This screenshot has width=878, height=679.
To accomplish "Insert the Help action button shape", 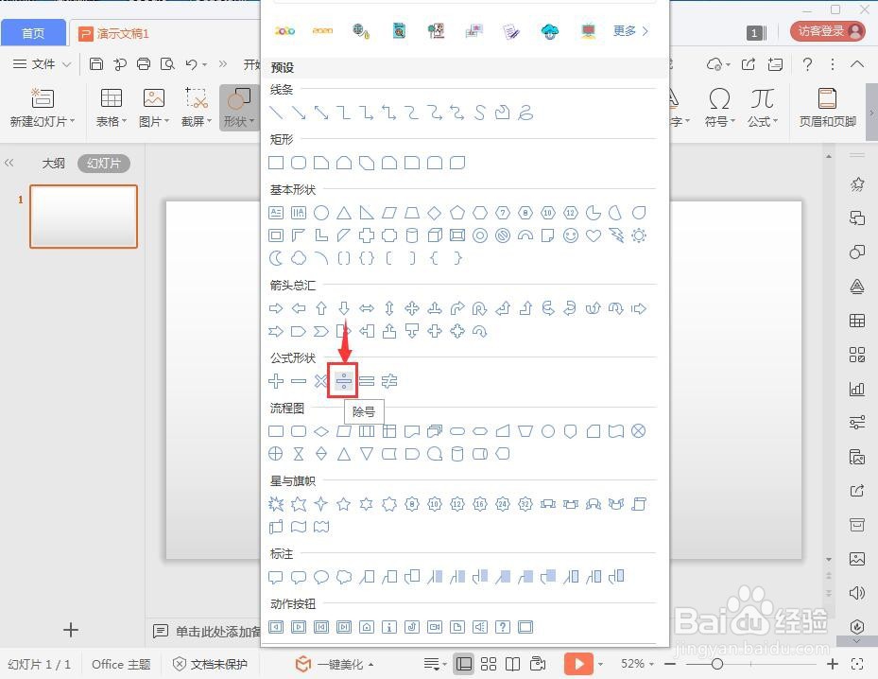I will pos(502,627).
